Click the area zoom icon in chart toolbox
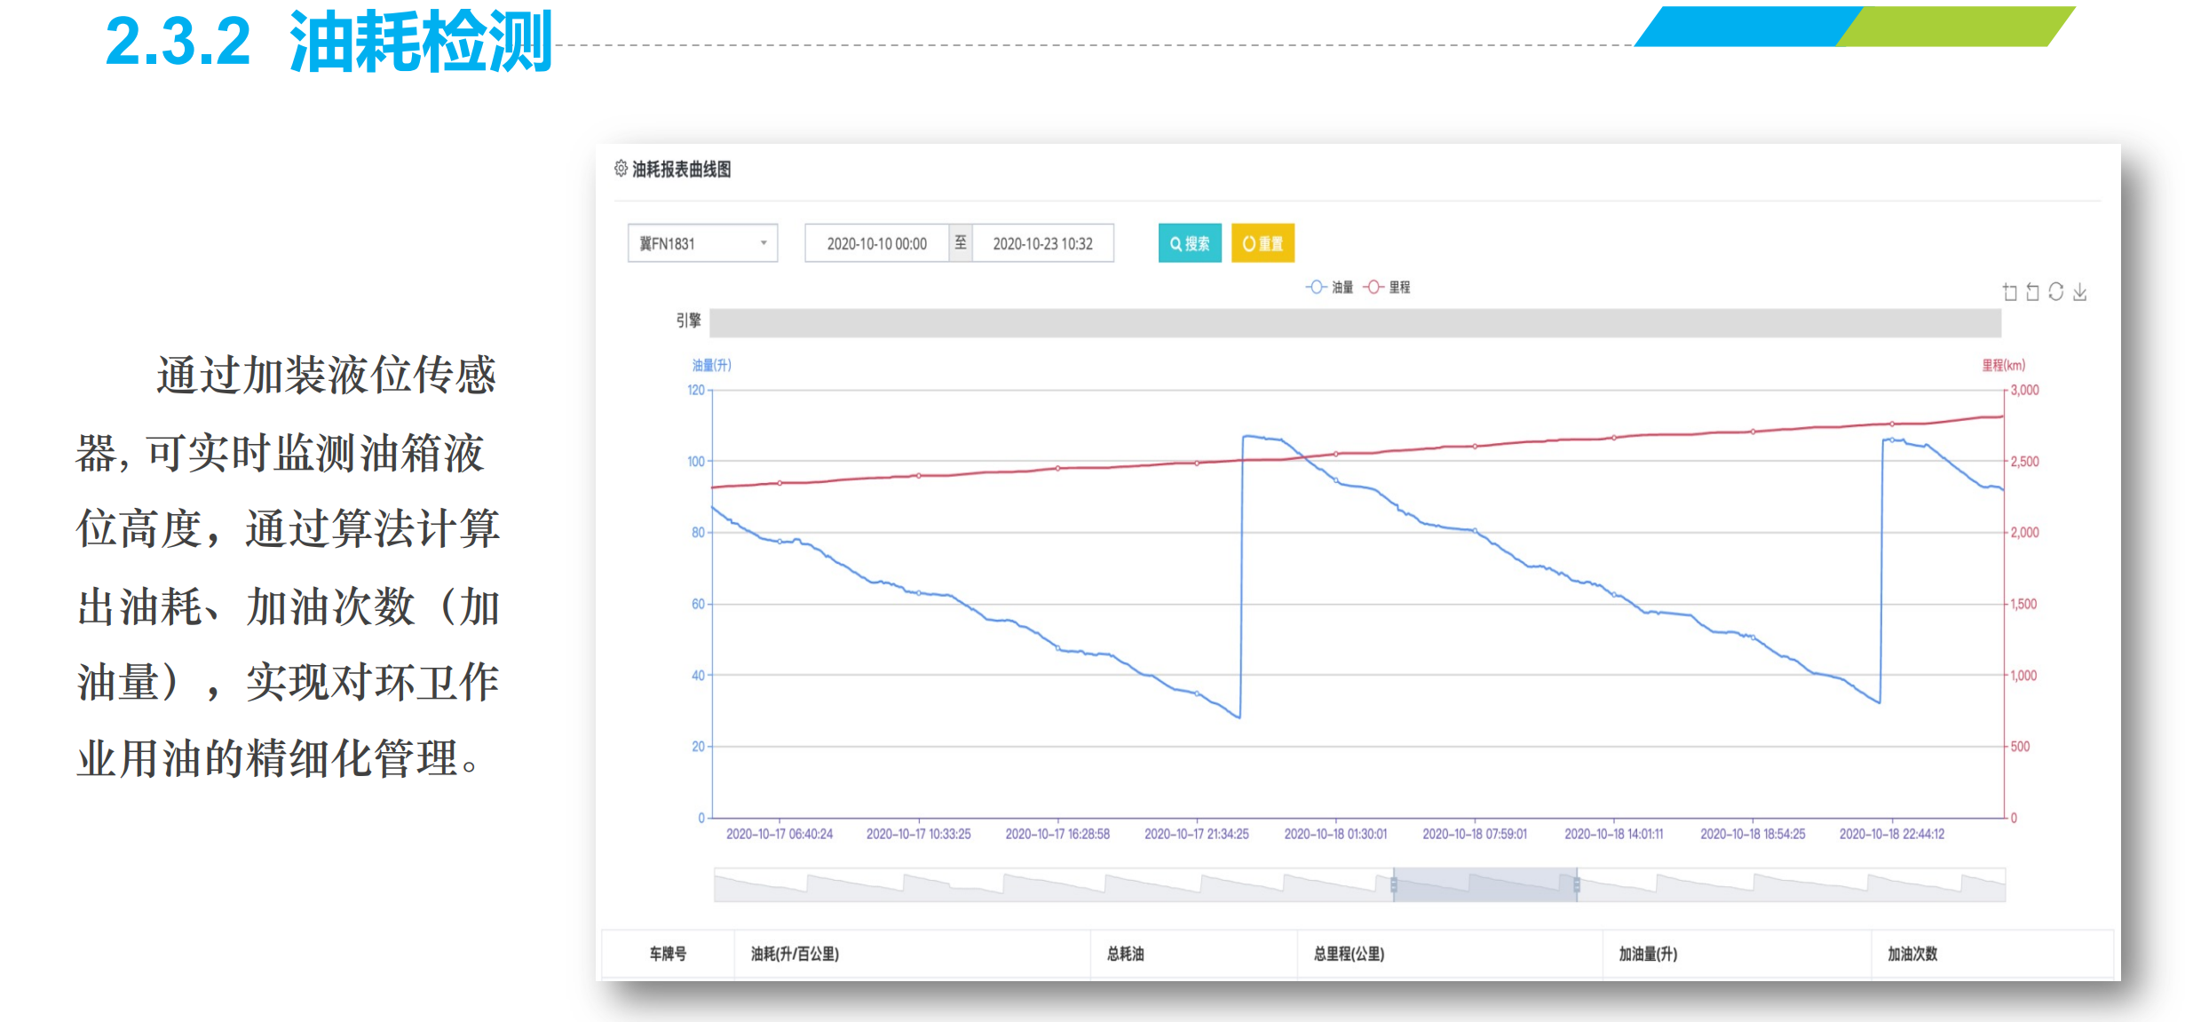The image size is (2185, 1022). [x=2010, y=292]
